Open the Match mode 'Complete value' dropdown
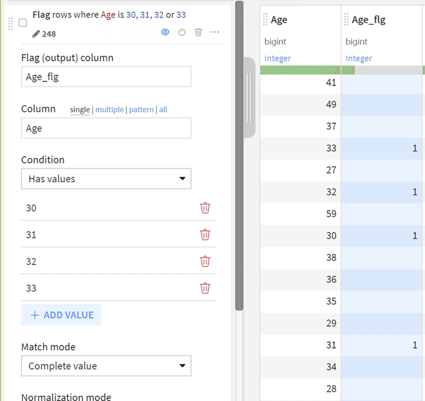Viewport: 425px width, 401px height. (x=106, y=366)
